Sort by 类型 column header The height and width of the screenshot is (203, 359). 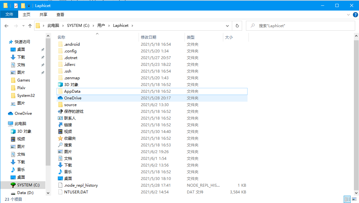click(x=190, y=37)
